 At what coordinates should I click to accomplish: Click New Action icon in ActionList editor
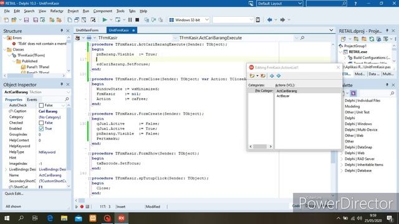coord(252,76)
